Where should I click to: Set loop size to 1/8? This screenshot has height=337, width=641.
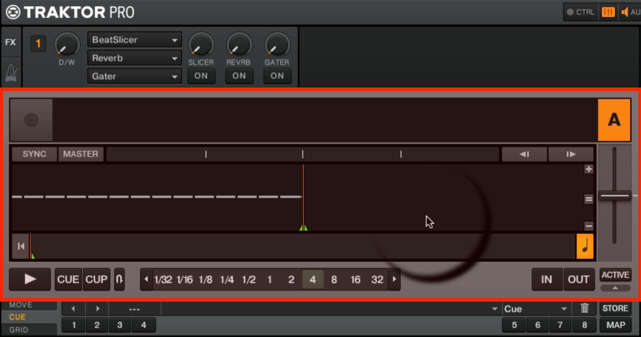click(205, 280)
